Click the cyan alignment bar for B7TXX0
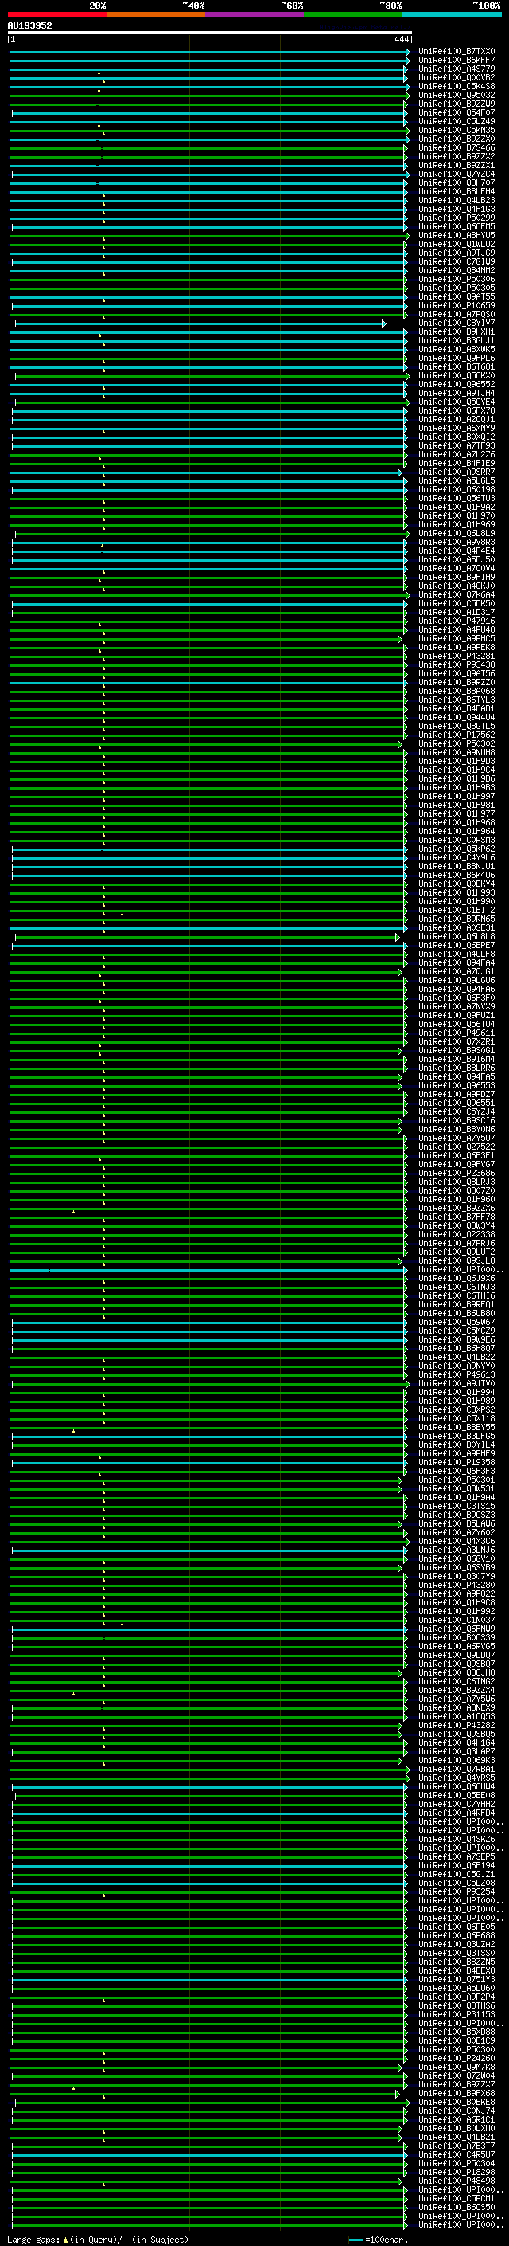Screen dimensions: 509x2246 (x=209, y=53)
